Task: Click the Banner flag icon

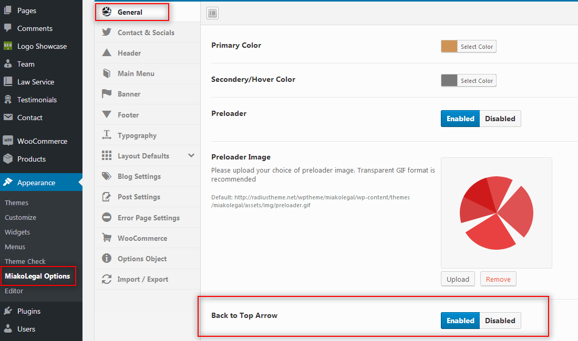Action: click(x=107, y=94)
